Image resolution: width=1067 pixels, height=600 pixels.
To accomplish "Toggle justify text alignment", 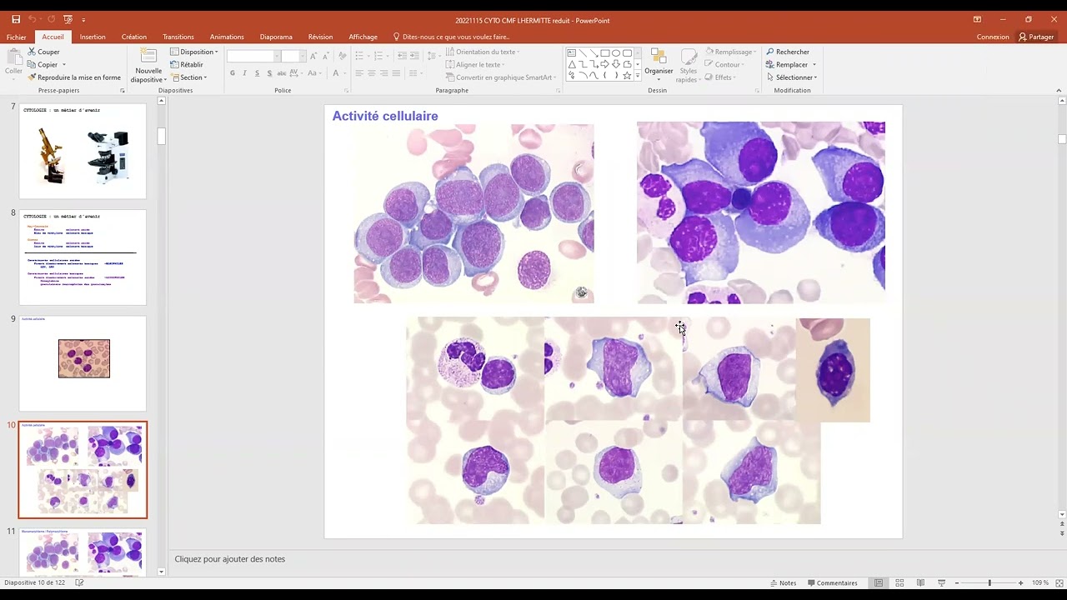I will click(396, 73).
